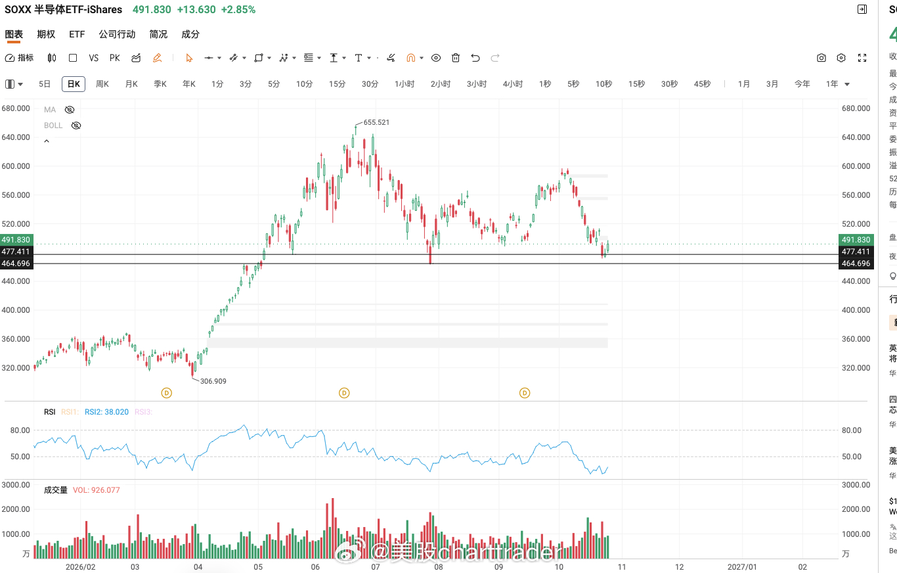Open the 公司行动 tab

coord(117,34)
